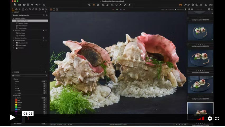This screenshot has width=225, height=127.
Task: Click the plus button beside Session dropdown
Action: point(47,15)
